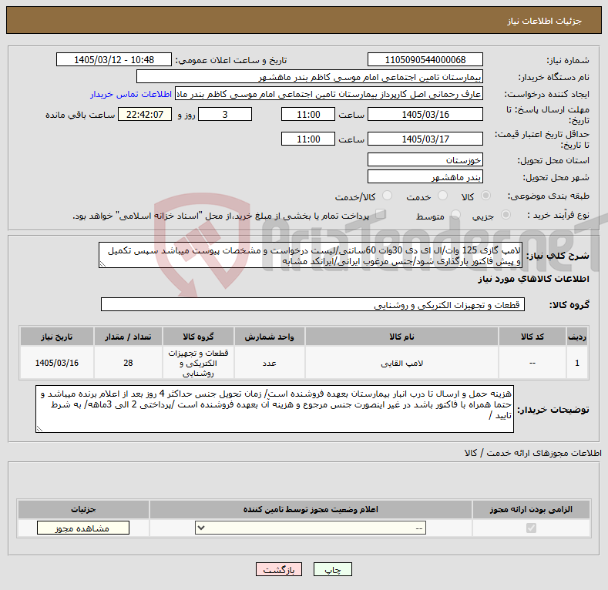Click the گروه کالا column header
Screen dimensions: 608x590
[x=198, y=337]
